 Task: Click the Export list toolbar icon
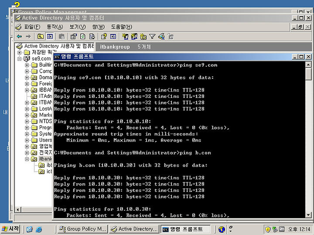click(92, 37)
